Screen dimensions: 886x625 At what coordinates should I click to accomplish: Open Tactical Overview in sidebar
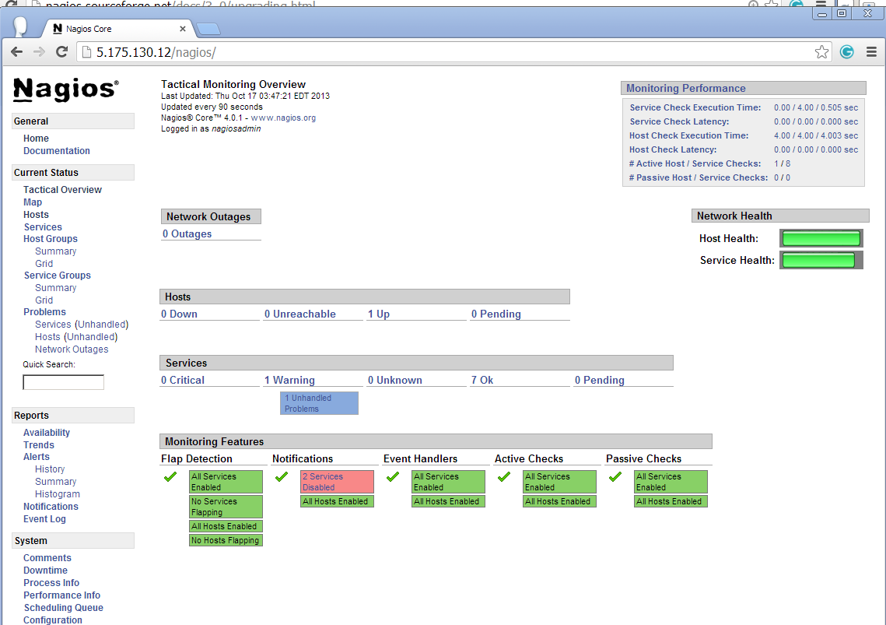62,190
